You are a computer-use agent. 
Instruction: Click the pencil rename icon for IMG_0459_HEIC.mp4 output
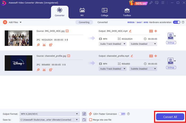130,31
